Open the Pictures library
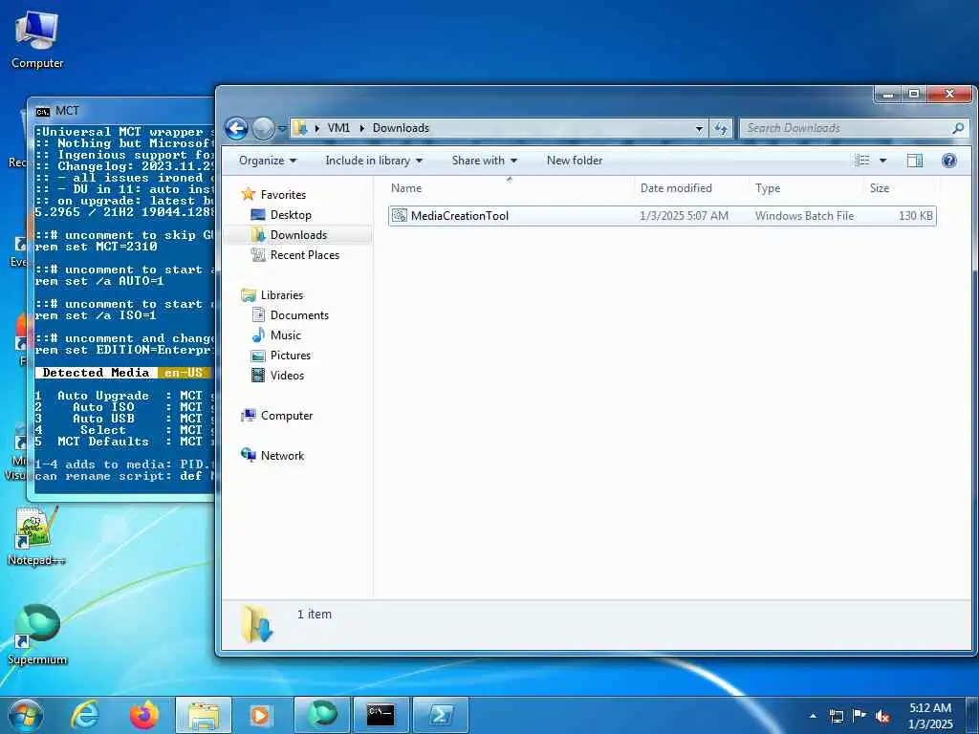The height and width of the screenshot is (734, 979). pos(291,356)
